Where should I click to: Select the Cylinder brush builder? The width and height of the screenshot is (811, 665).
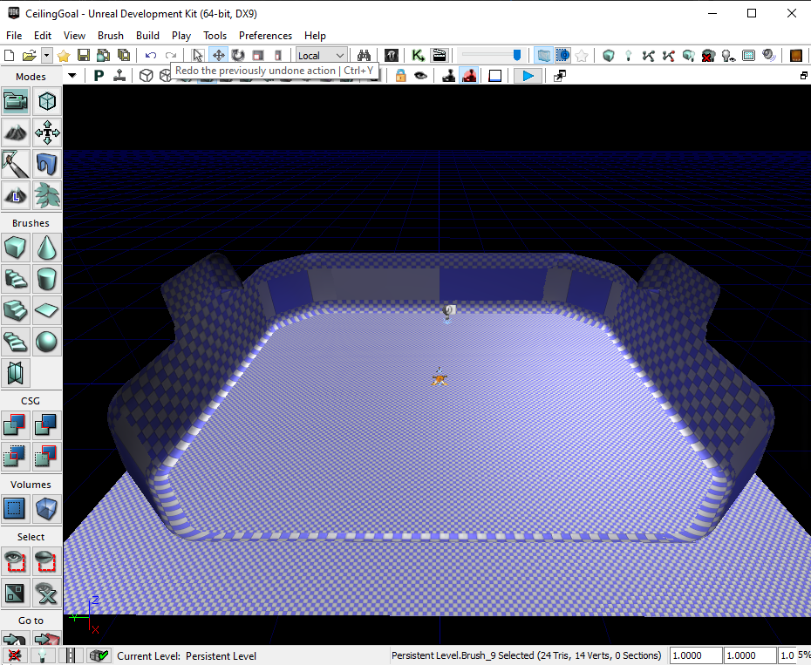[x=47, y=279]
